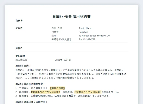Select the address 12 Harbor Street, Portland, OR
Screen dimensions: 143x104
pyautogui.click(x=94, y=36)
